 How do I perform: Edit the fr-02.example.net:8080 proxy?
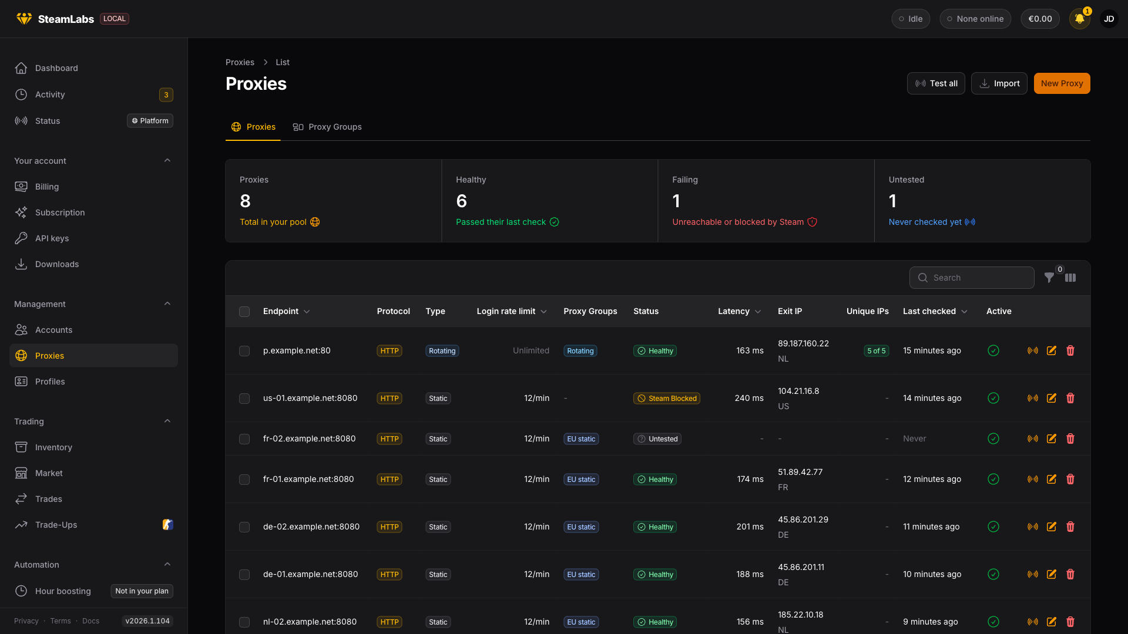(1052, 439)
